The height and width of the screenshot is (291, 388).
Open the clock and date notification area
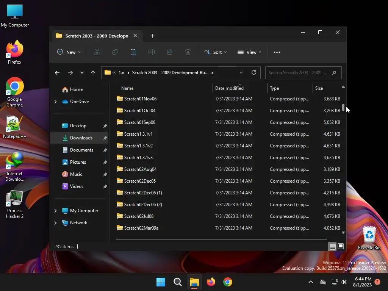click(363, 282)
